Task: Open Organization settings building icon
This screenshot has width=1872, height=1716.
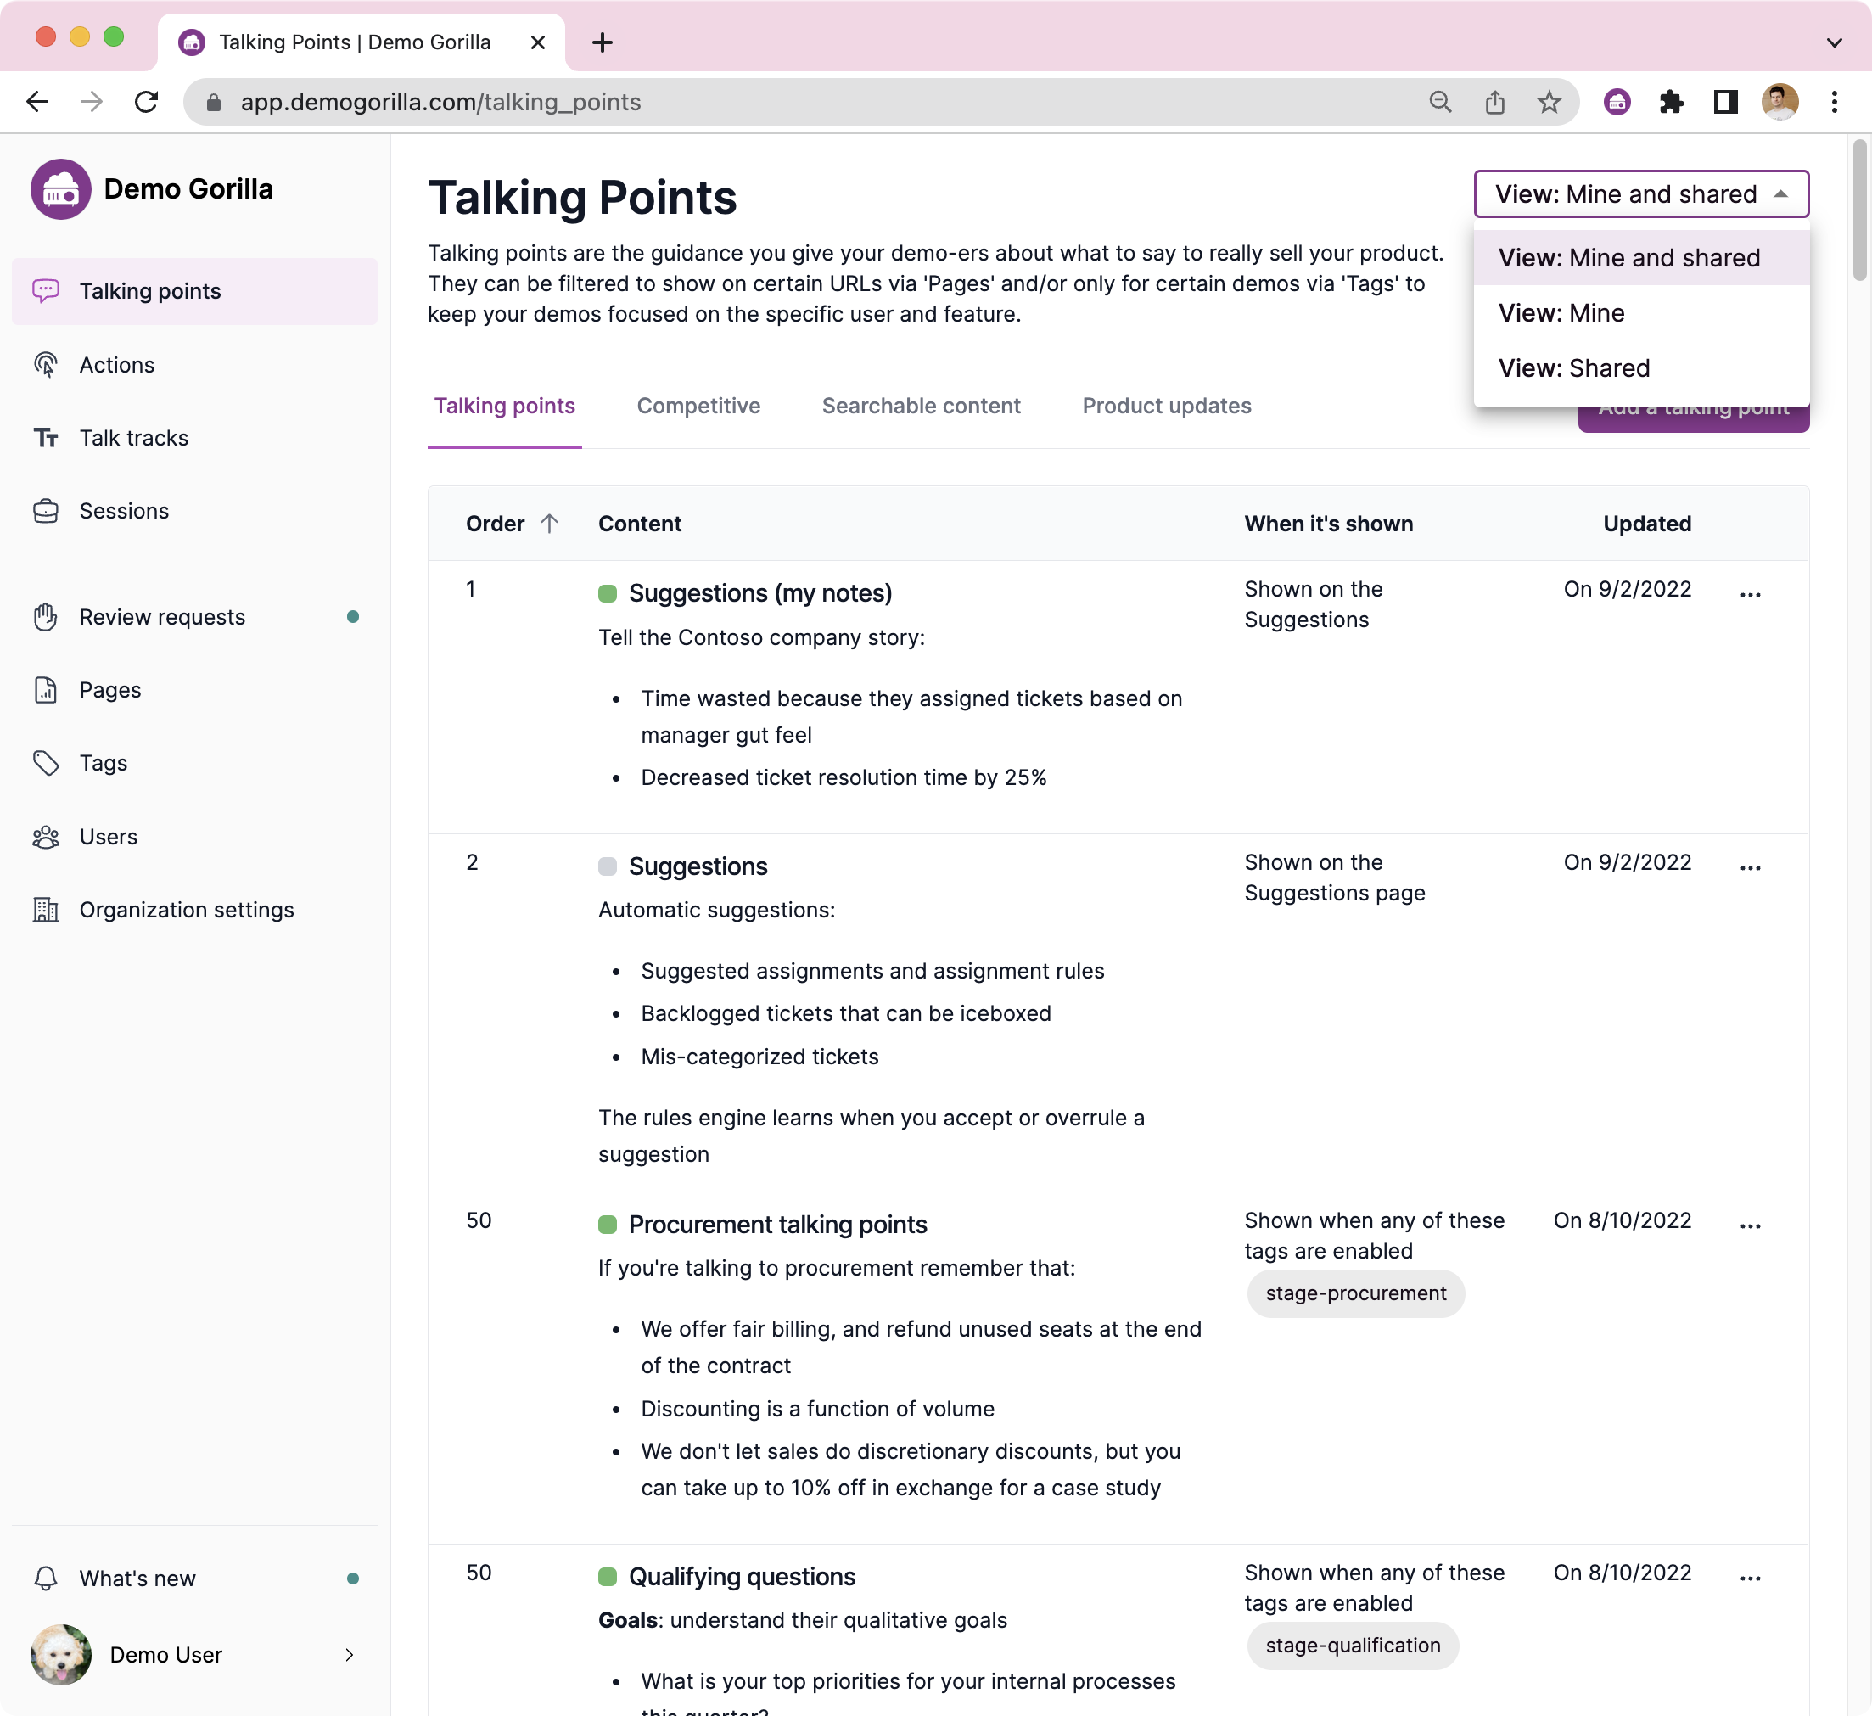Action: (x=47, y=910)
